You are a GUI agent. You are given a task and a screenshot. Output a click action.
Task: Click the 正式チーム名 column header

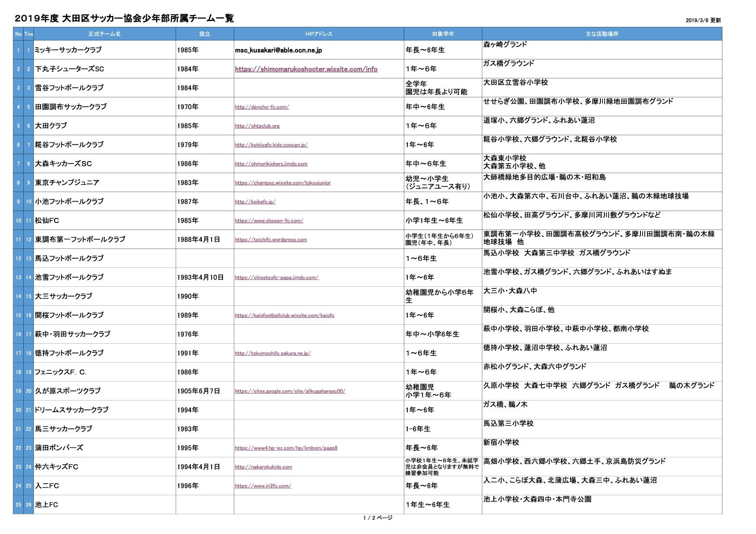[105, 34]
